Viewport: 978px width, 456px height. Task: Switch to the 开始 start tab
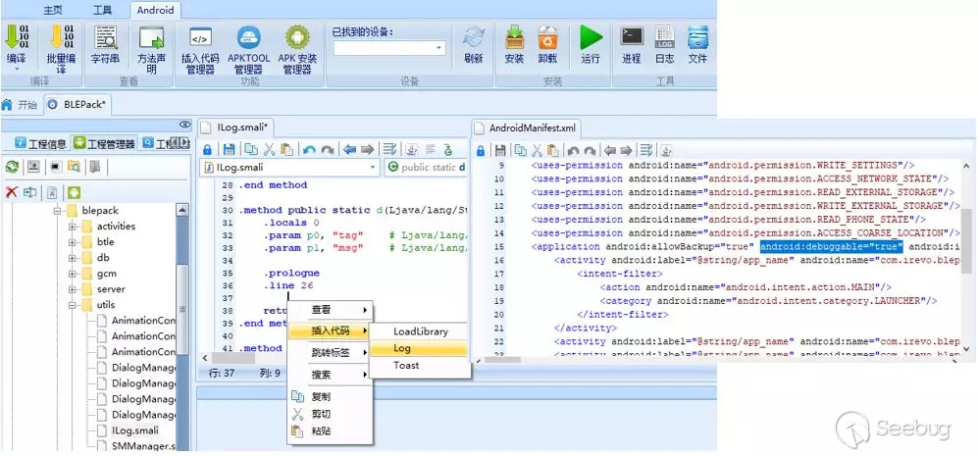(20, 105)
